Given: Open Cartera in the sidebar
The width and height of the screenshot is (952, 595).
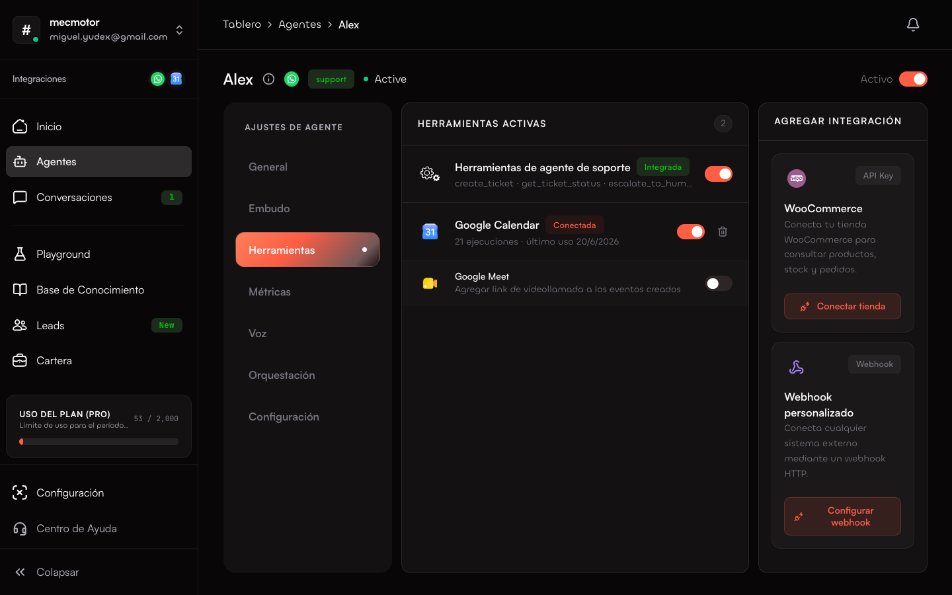Looking at the screenshot, I should coord(99,360).
